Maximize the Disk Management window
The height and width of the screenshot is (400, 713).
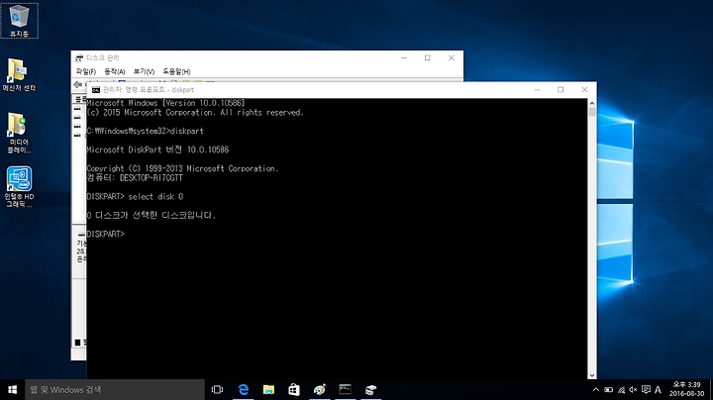428,57
